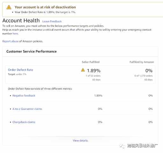163x153 pixels.
Task: Open the Negative feedback metric link
Action: click(x=24, y=96)
